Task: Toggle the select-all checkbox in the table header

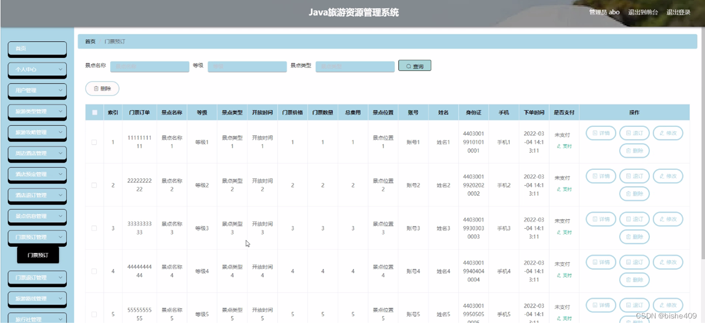Action: tap(95, 112)
